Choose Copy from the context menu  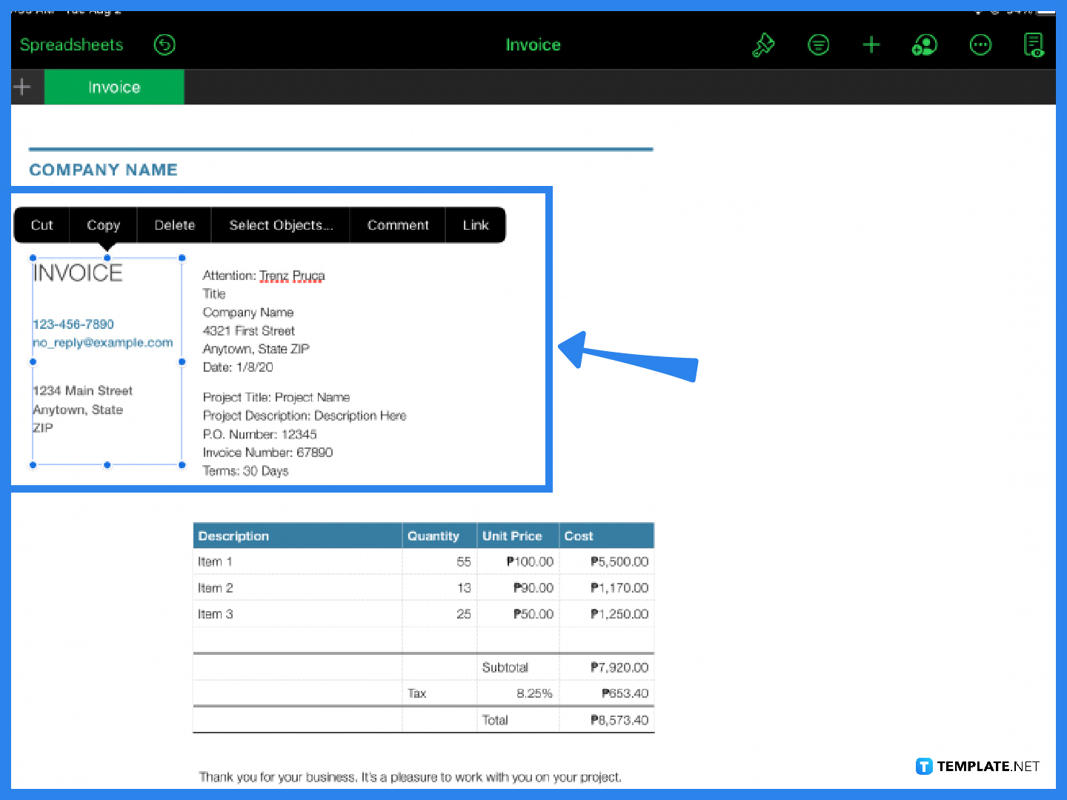click(102, 225)
